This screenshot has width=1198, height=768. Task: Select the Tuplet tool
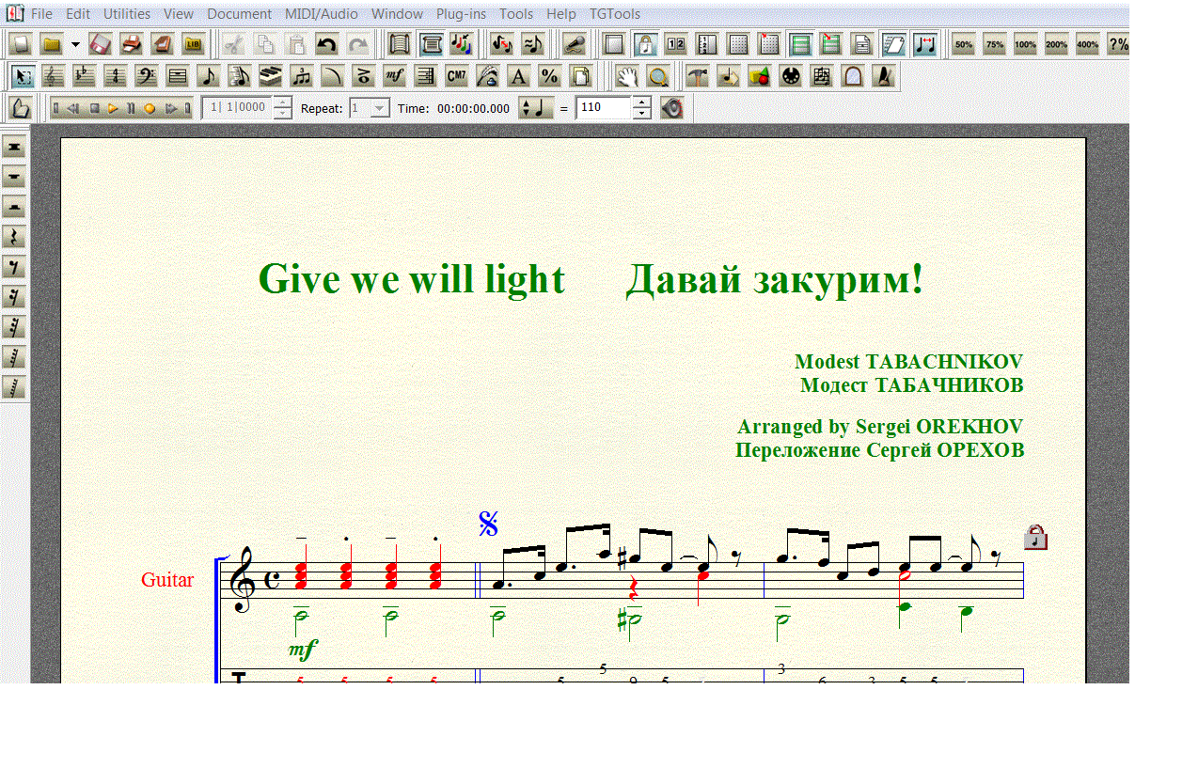coord(301,76)
